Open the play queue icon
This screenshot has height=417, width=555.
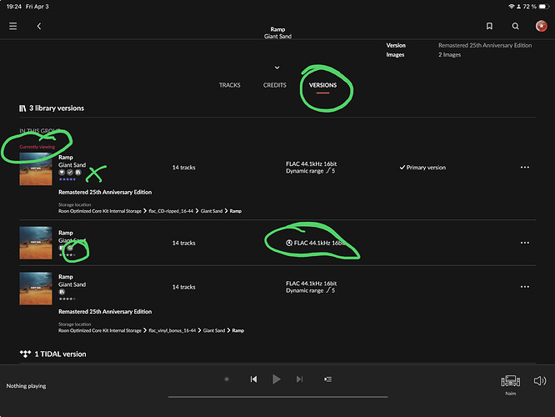[x=327, y=379]
